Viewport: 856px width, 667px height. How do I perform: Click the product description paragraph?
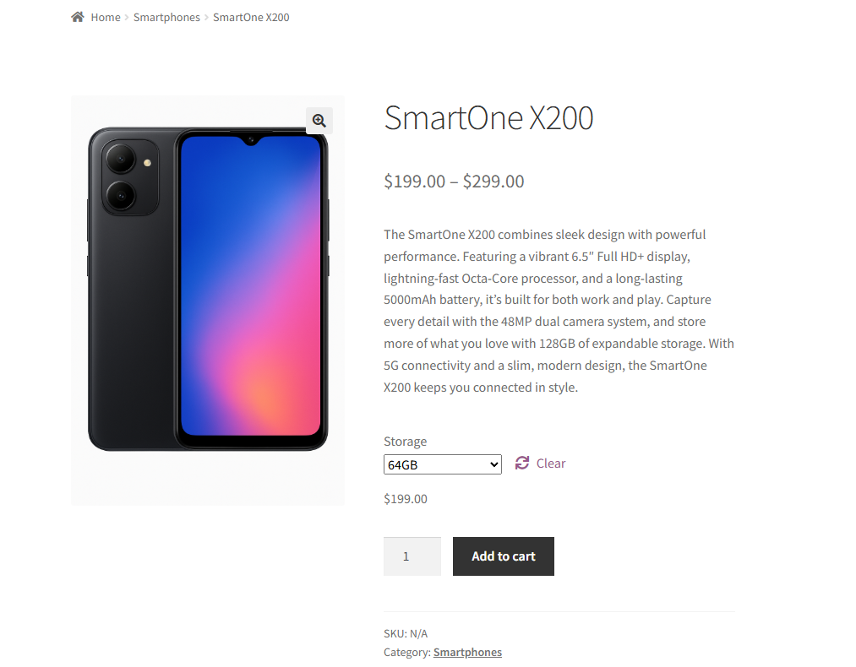click(559, 311)
